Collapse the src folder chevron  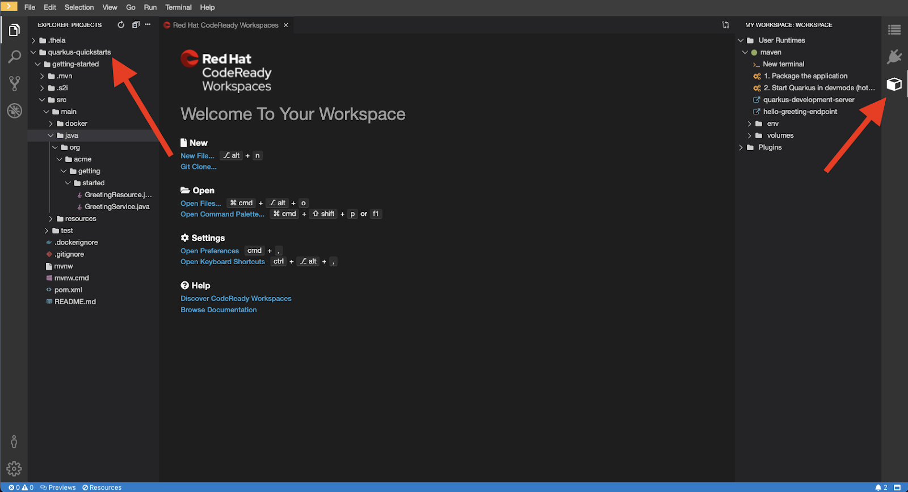[42, 100]
